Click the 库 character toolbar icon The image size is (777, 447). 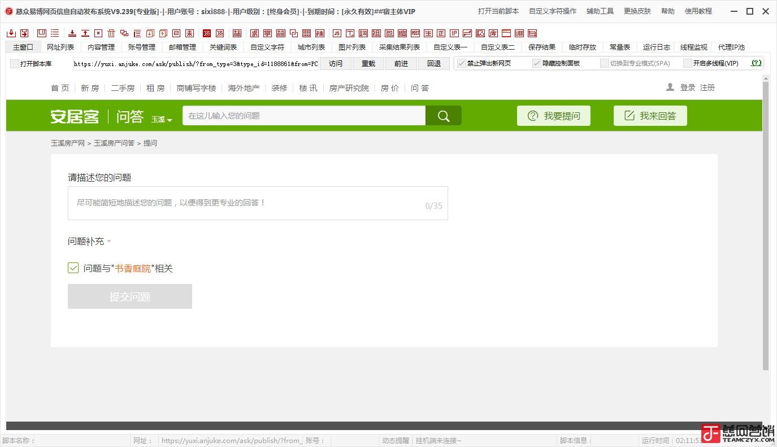[493, 33]
